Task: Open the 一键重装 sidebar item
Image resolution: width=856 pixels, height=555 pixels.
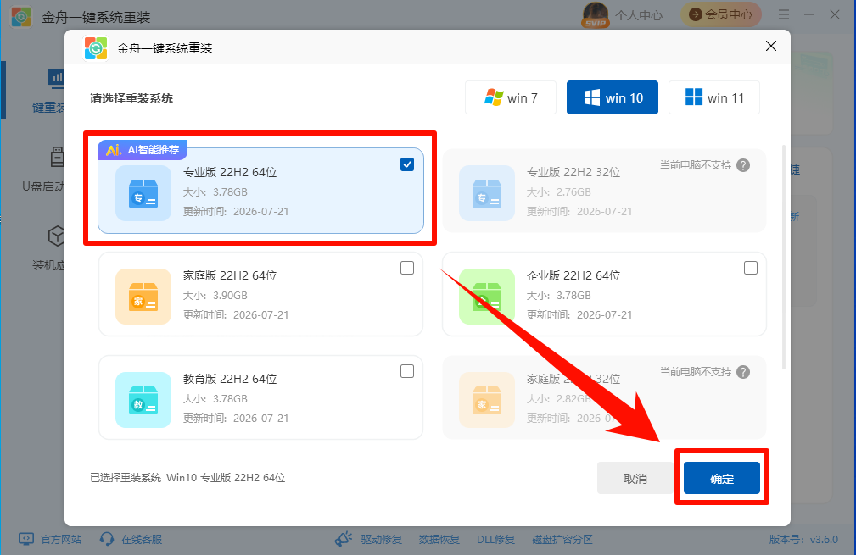Action: tap(42, 91)
